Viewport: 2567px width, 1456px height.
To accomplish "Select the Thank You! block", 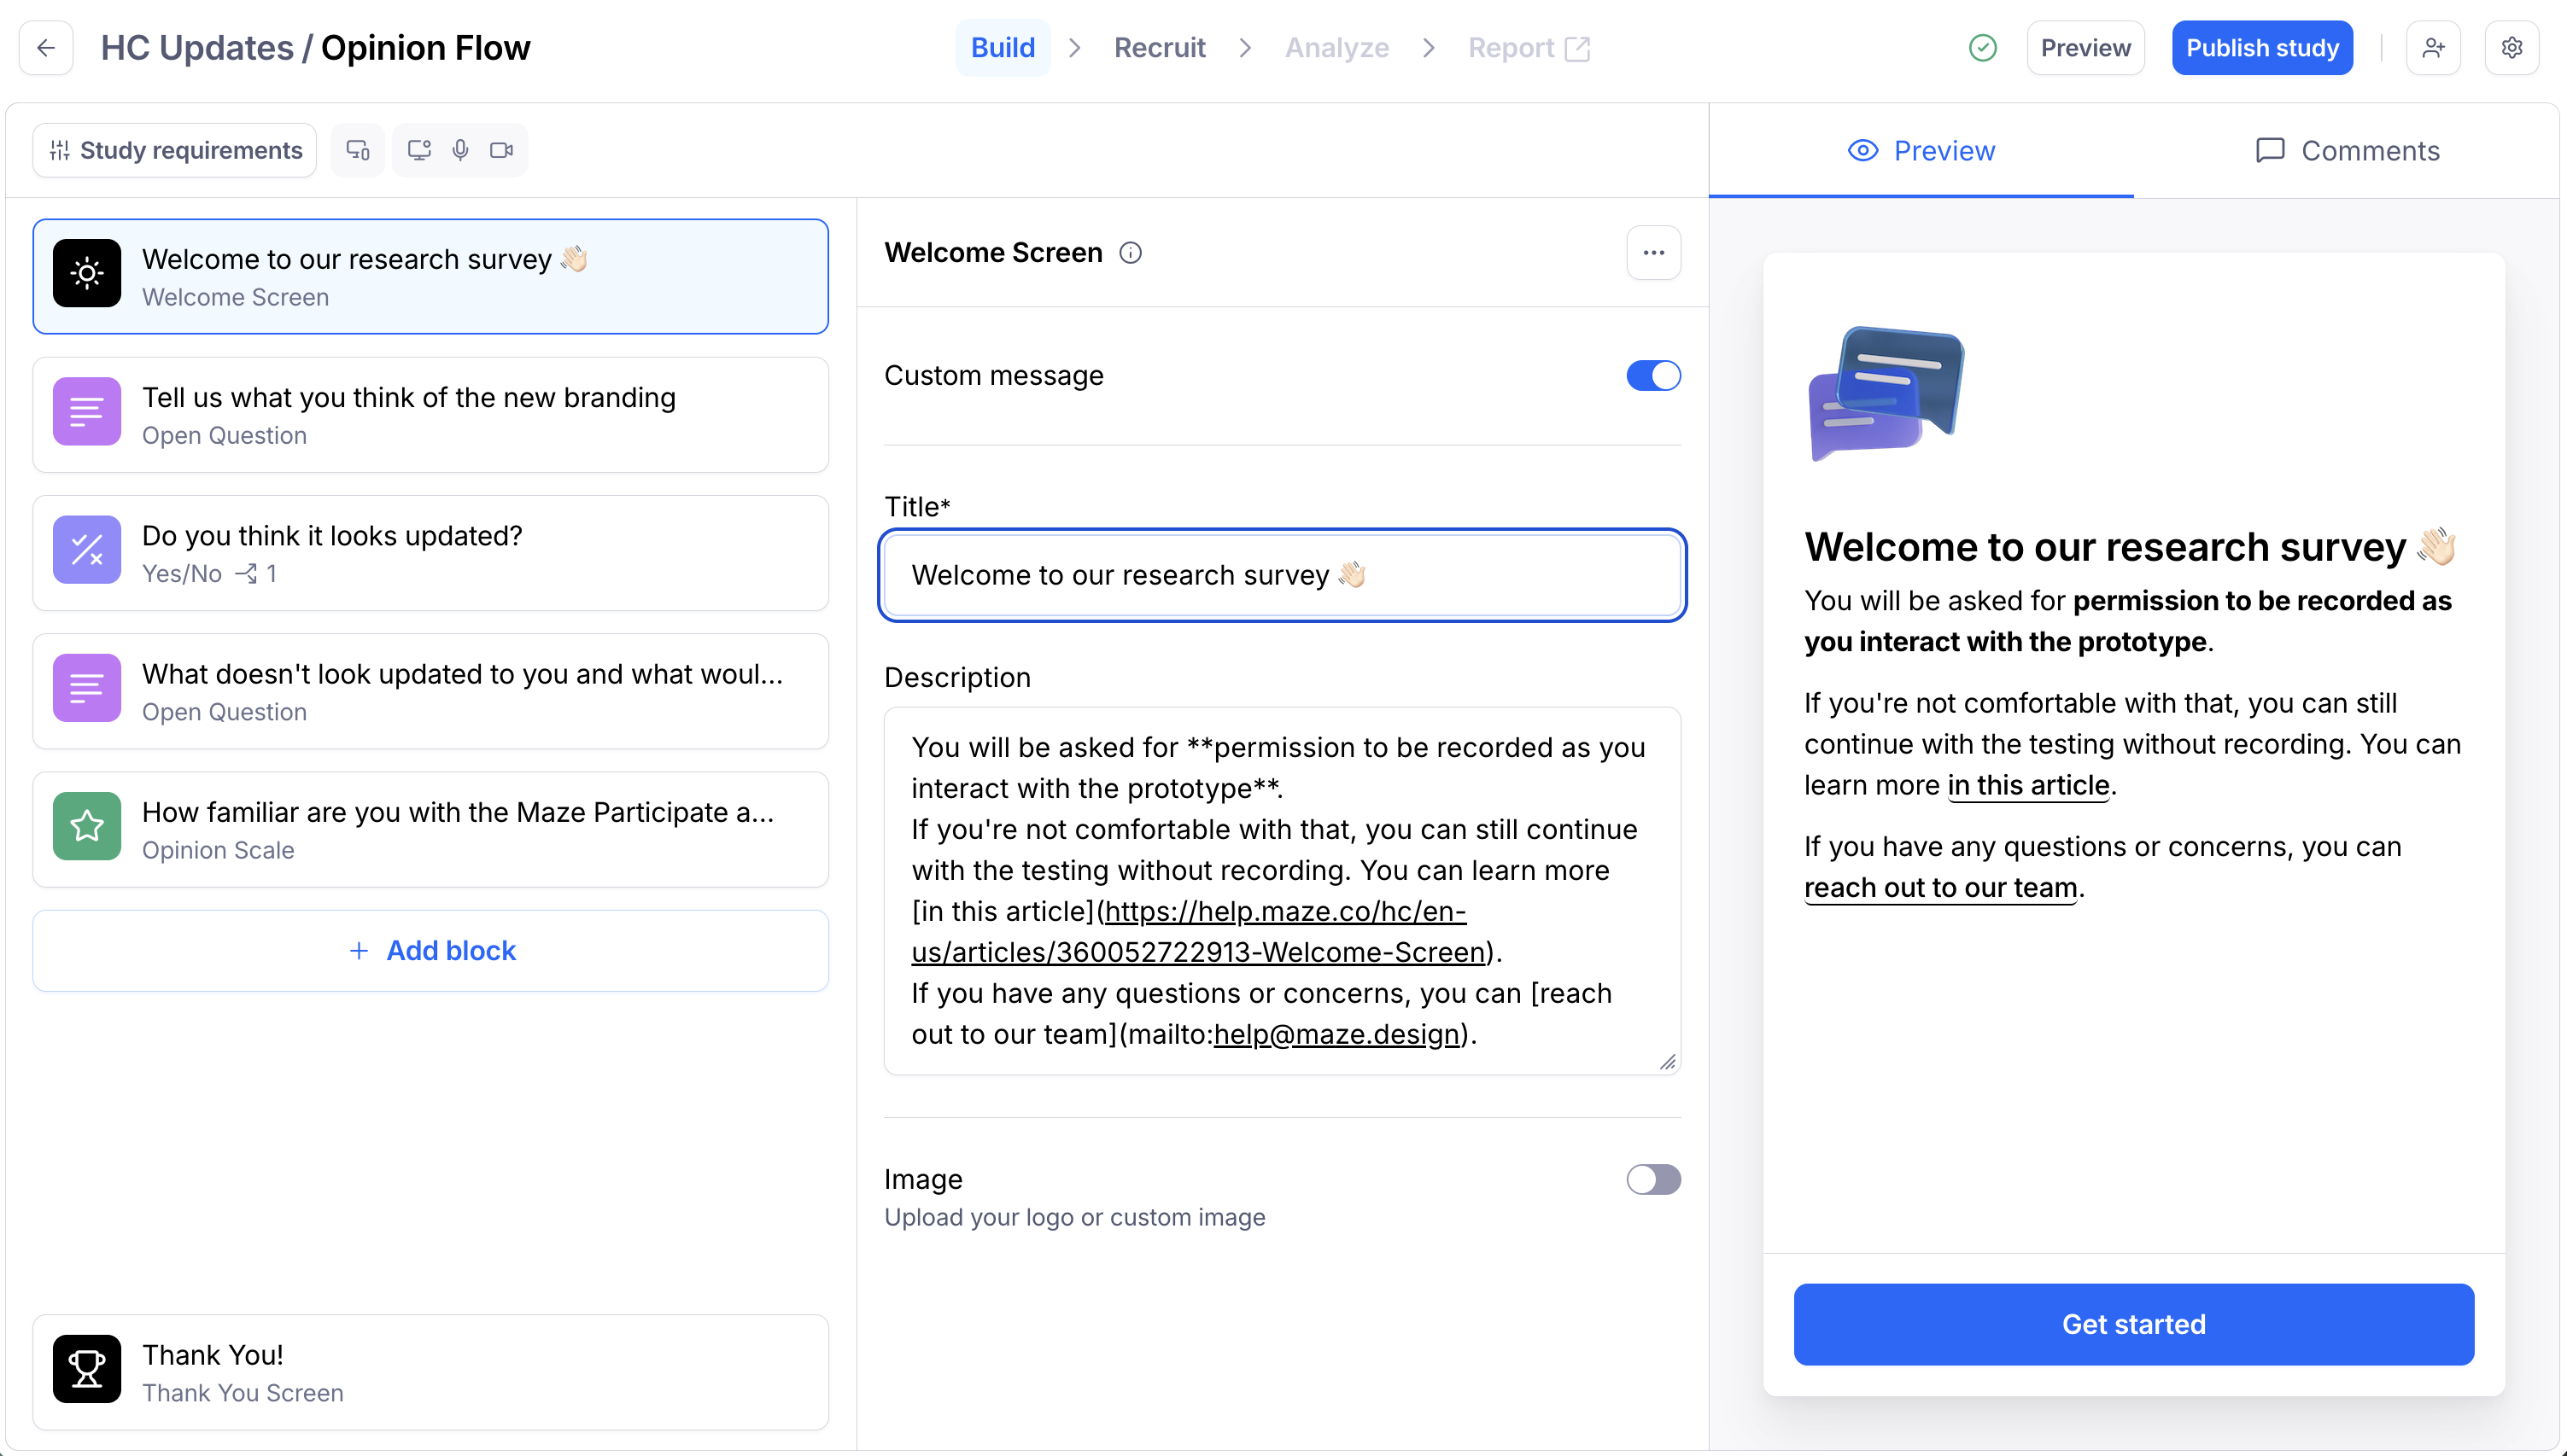I will pyautogui.click(x=430, y=1373).
